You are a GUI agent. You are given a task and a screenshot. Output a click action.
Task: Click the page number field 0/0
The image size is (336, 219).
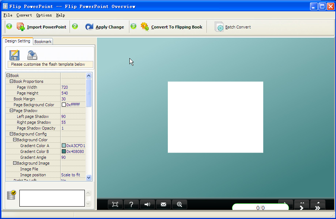point(260,207)
